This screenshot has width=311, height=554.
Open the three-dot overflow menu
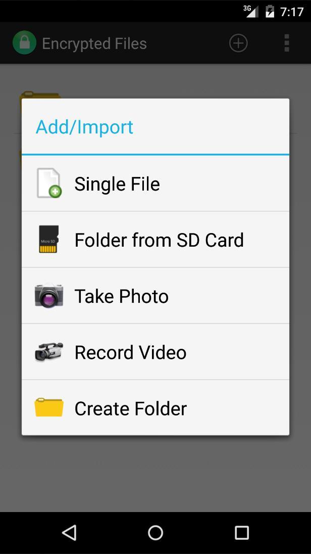(x=287, y=43)
